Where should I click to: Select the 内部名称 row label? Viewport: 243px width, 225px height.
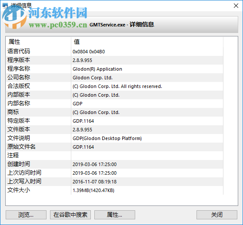19,103
